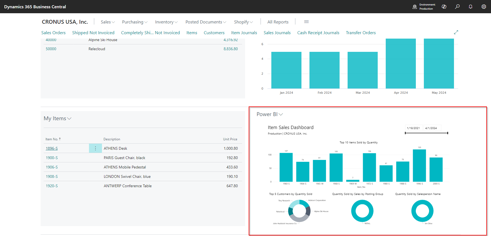Click the left handle of date range slider

pyautogui.click(x=405, y=133)
